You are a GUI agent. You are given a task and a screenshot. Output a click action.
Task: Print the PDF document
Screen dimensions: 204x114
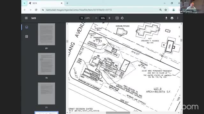(172, 18)
